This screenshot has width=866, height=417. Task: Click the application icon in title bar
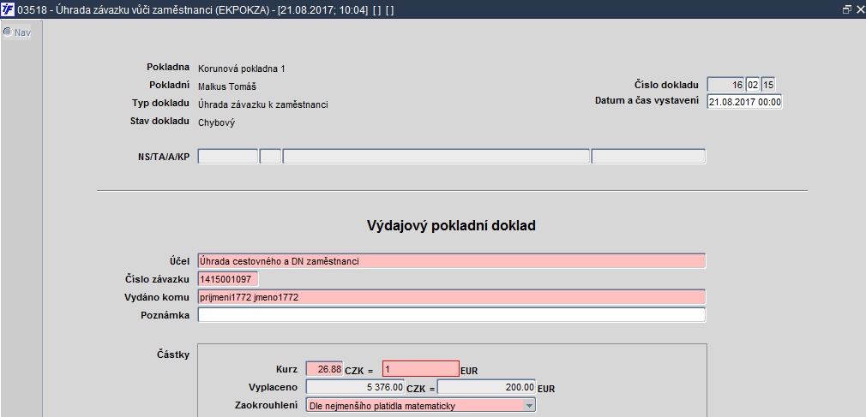point(9,10)
